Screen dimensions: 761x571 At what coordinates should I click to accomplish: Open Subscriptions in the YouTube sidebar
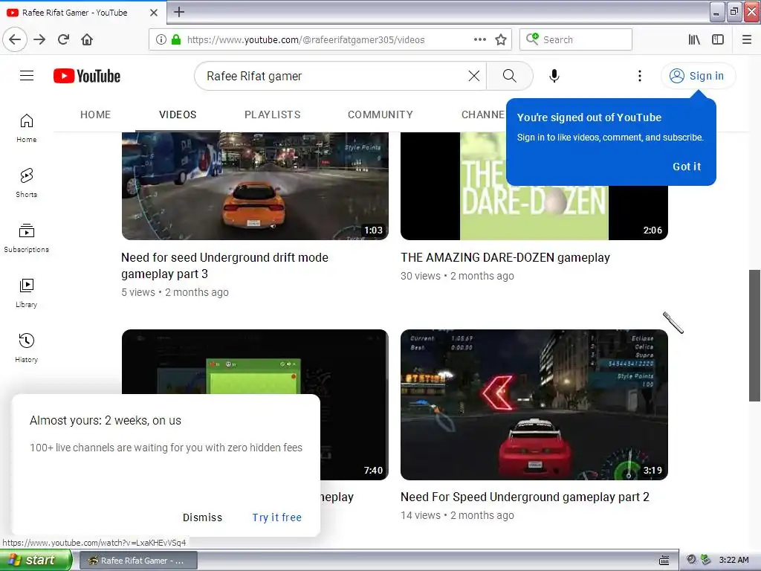(x=26, y=238)
